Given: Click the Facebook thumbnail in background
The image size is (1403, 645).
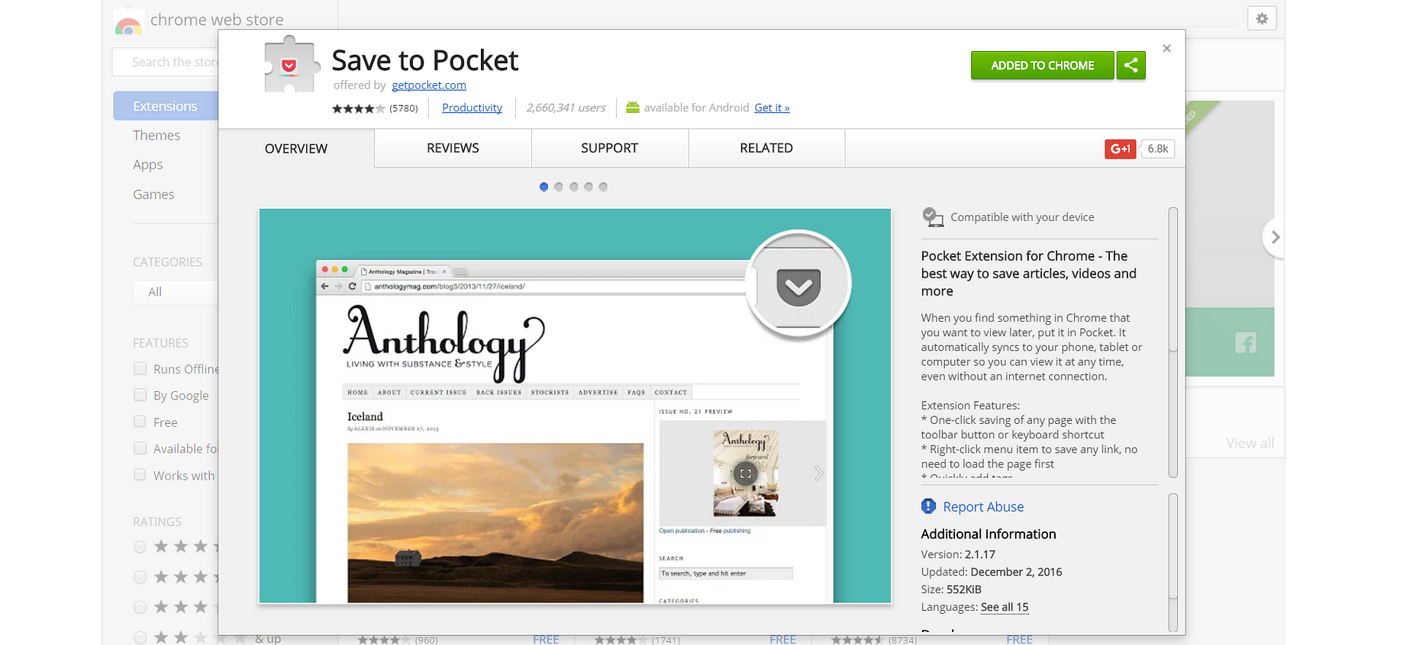Looking at the screenshot, I should 1246,342.
